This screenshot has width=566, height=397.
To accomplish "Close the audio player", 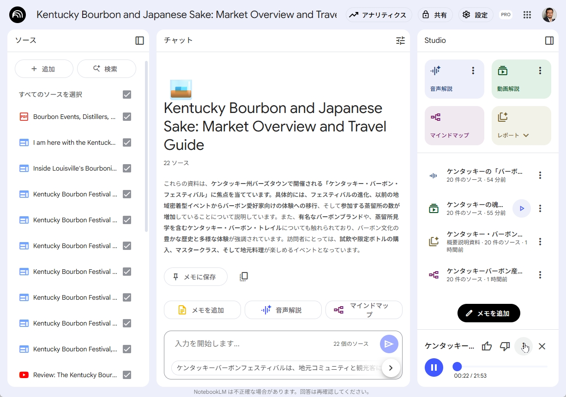I will click(542, 346).
